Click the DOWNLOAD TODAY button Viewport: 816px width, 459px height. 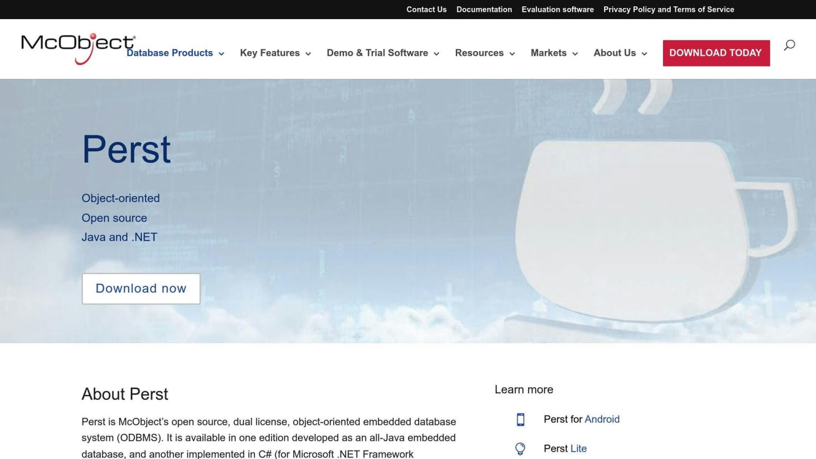pyautogui.click(x=716, y=53)
